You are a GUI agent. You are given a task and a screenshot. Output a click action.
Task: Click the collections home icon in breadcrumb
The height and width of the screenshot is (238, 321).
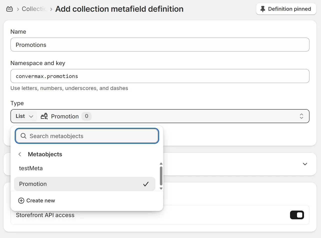(9, 9)
